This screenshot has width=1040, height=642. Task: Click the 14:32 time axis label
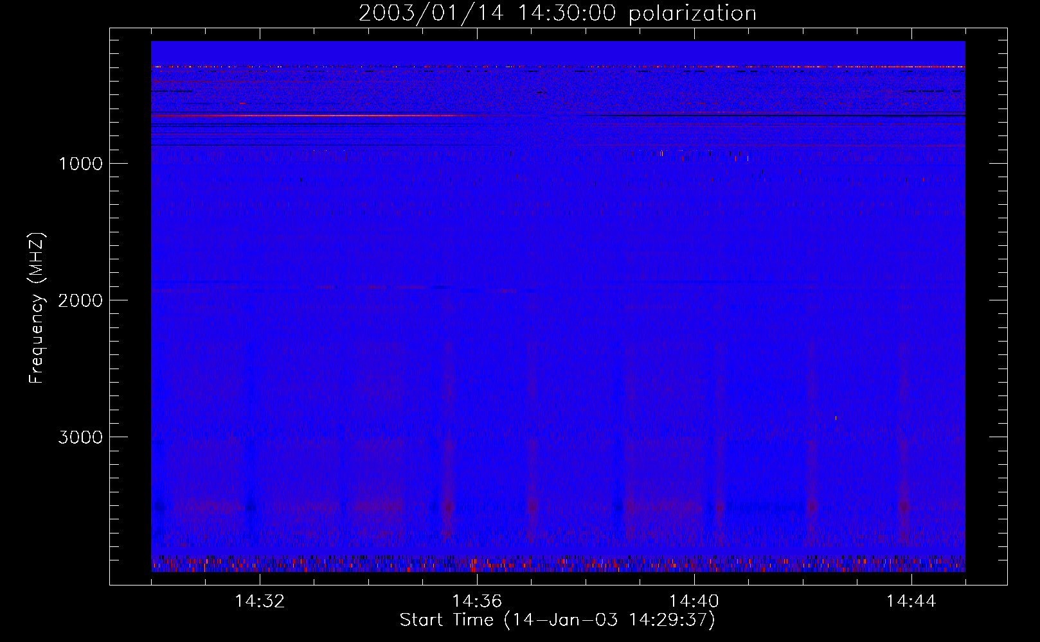click(260, 602)
